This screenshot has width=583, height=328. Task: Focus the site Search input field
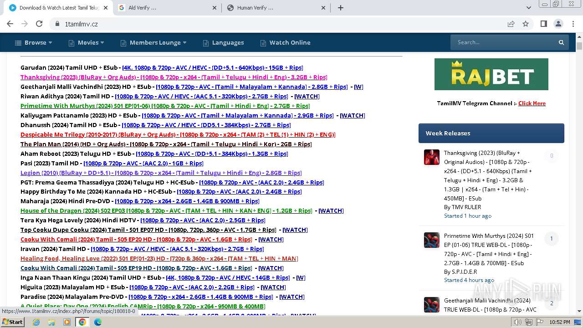pyautogui.click(x=503, y=42)
